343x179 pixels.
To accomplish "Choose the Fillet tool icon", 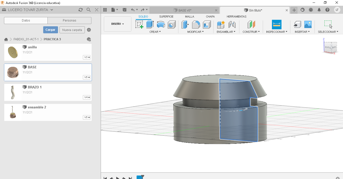I will click(x=196, y=25).
